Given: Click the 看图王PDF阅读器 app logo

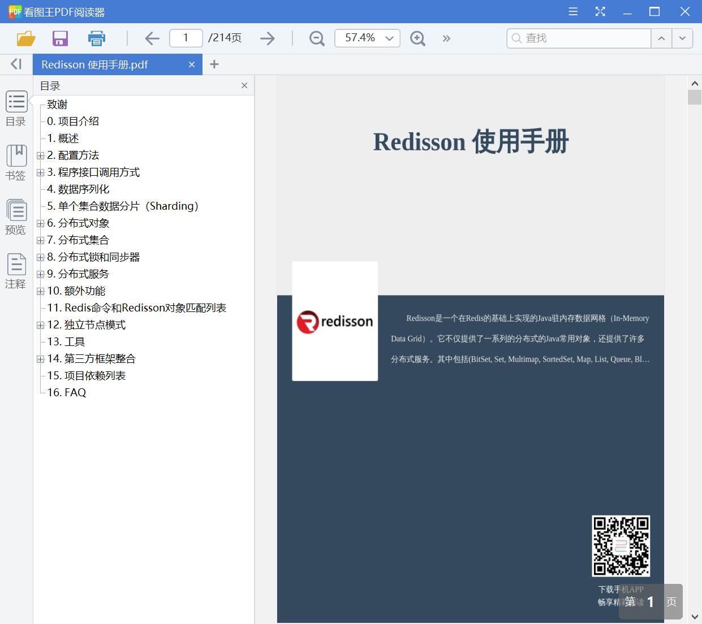Looking at the screenshot, I should pos(15,11).
